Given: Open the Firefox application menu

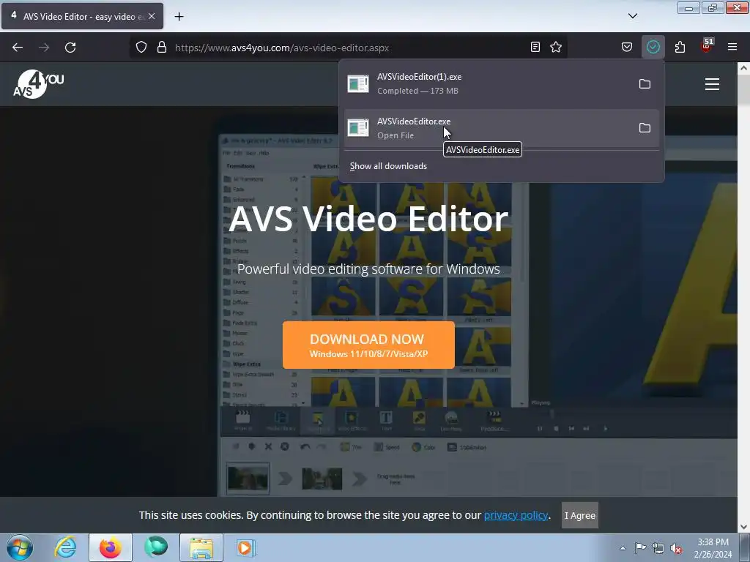Looking at the screenshot, I should (x=732, y=48).
